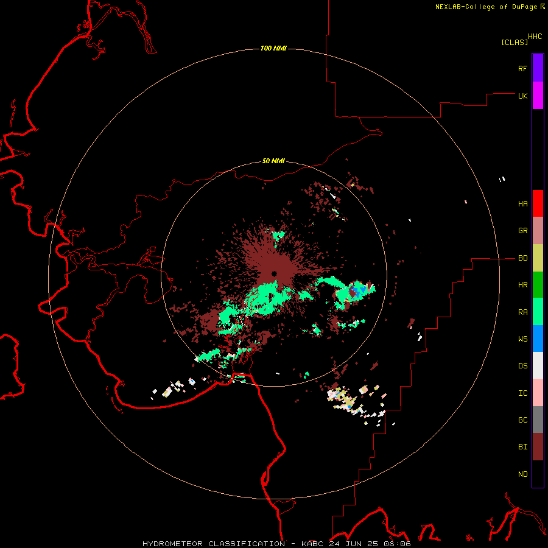Click the 'IC' legend label
Screen dimensions: 548x548
[522, 393]
